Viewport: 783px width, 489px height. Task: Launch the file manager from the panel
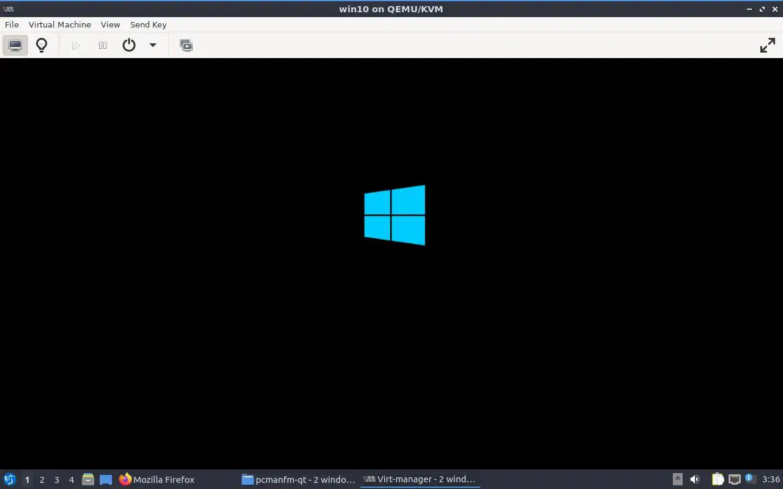(88, 479)
